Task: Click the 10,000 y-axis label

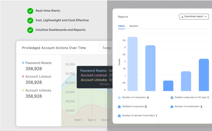Action: point(70,111)
